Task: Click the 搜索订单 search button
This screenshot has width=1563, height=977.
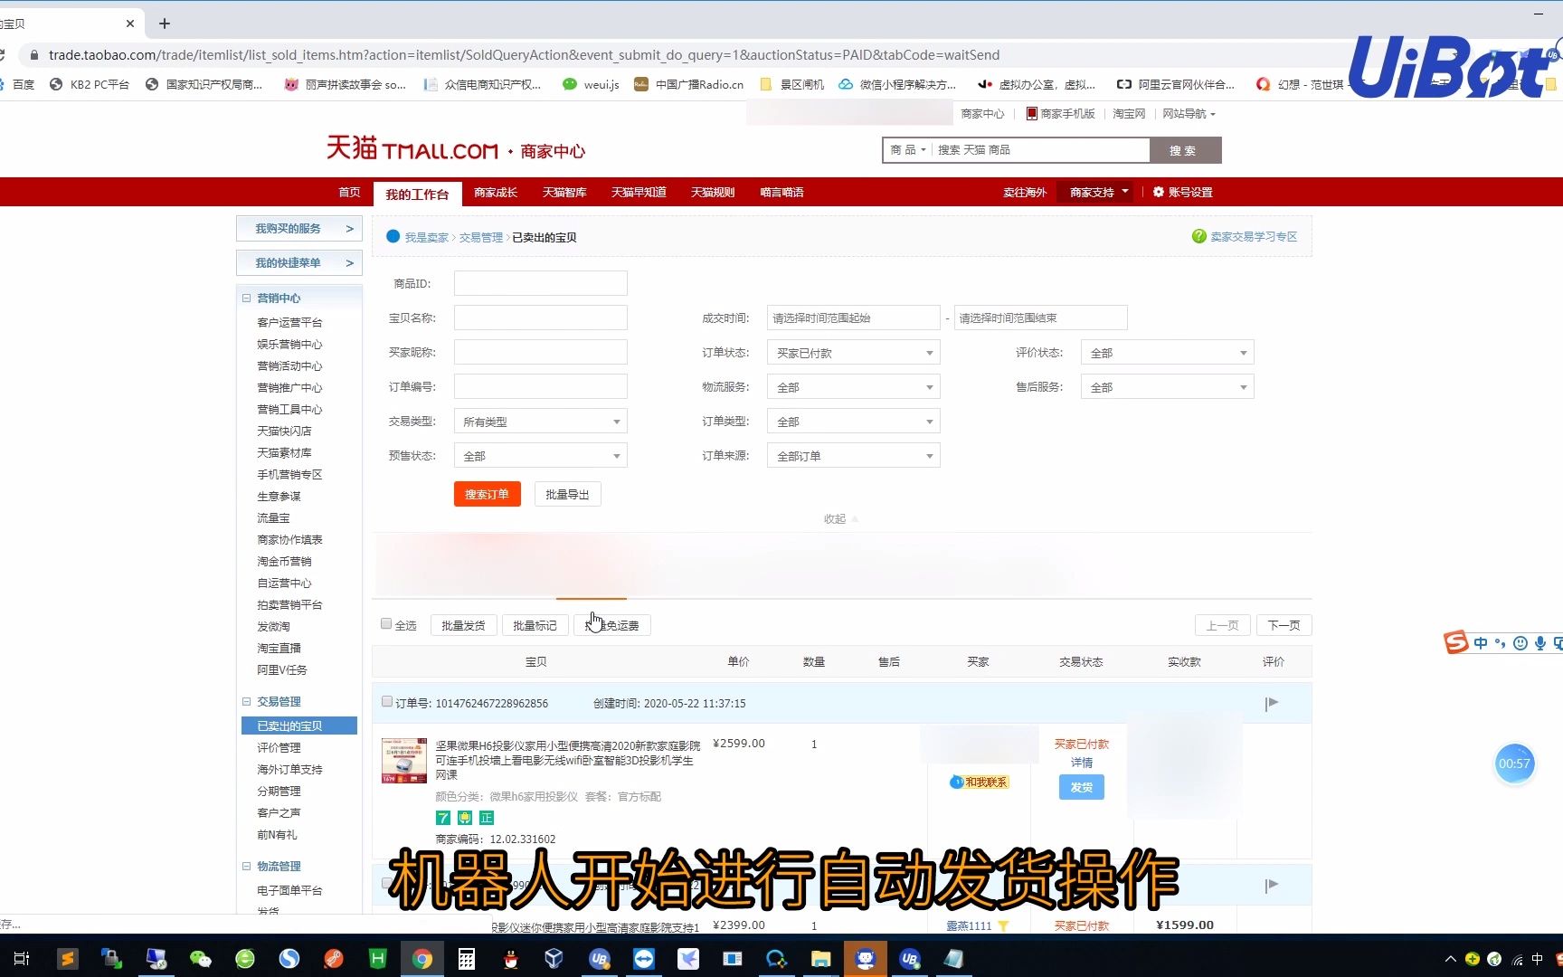Action: (x=487, y=494)
